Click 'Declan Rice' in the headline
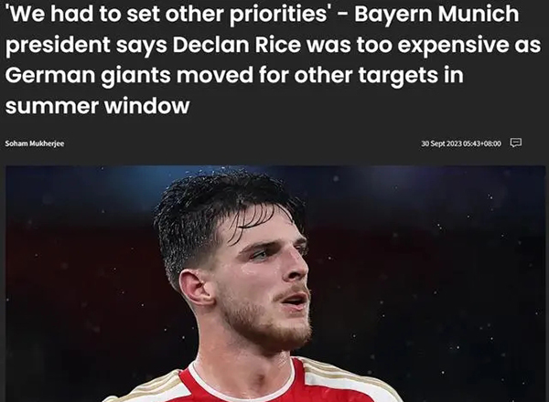This screenshot has height=402, width=549. pyautogui.click(x=236, y=45)
